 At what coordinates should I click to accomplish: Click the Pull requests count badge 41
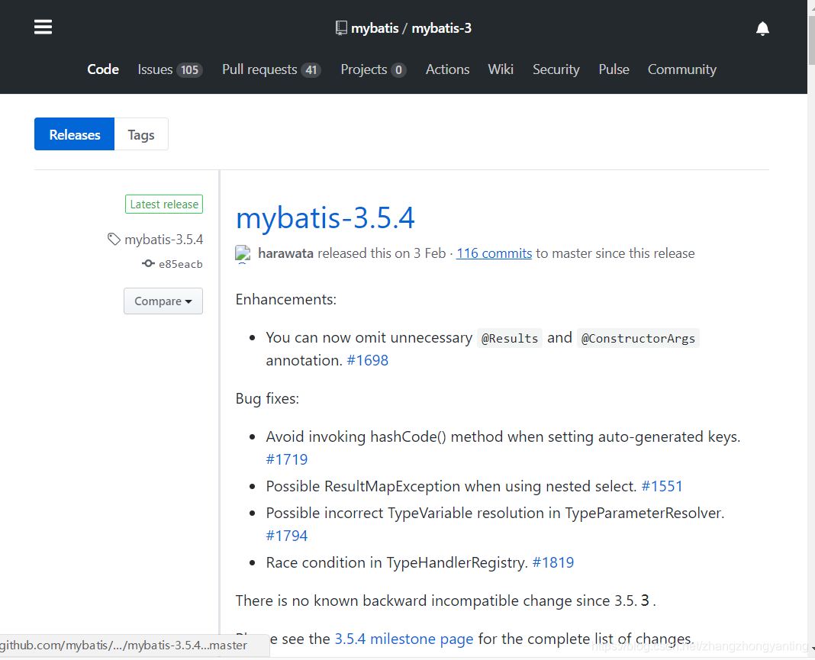click(x=311, y=70)
